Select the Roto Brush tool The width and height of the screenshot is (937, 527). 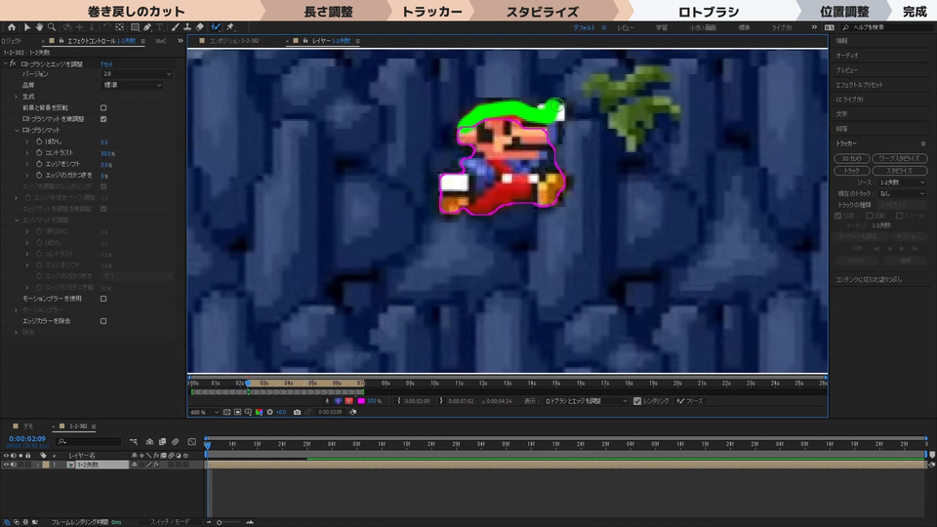216,27
